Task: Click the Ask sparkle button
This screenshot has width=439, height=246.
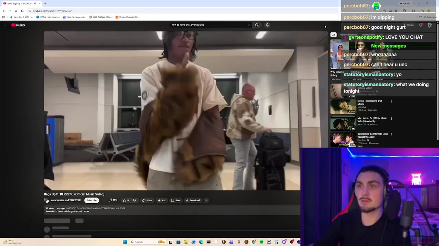Action: (162, 200)
